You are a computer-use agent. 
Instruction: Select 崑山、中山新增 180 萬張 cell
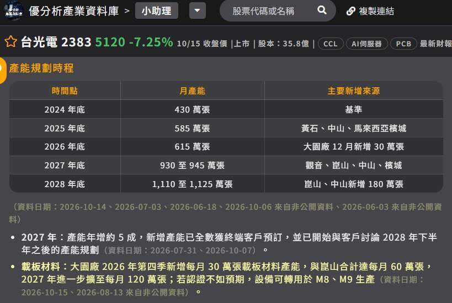tap(354, 184)
